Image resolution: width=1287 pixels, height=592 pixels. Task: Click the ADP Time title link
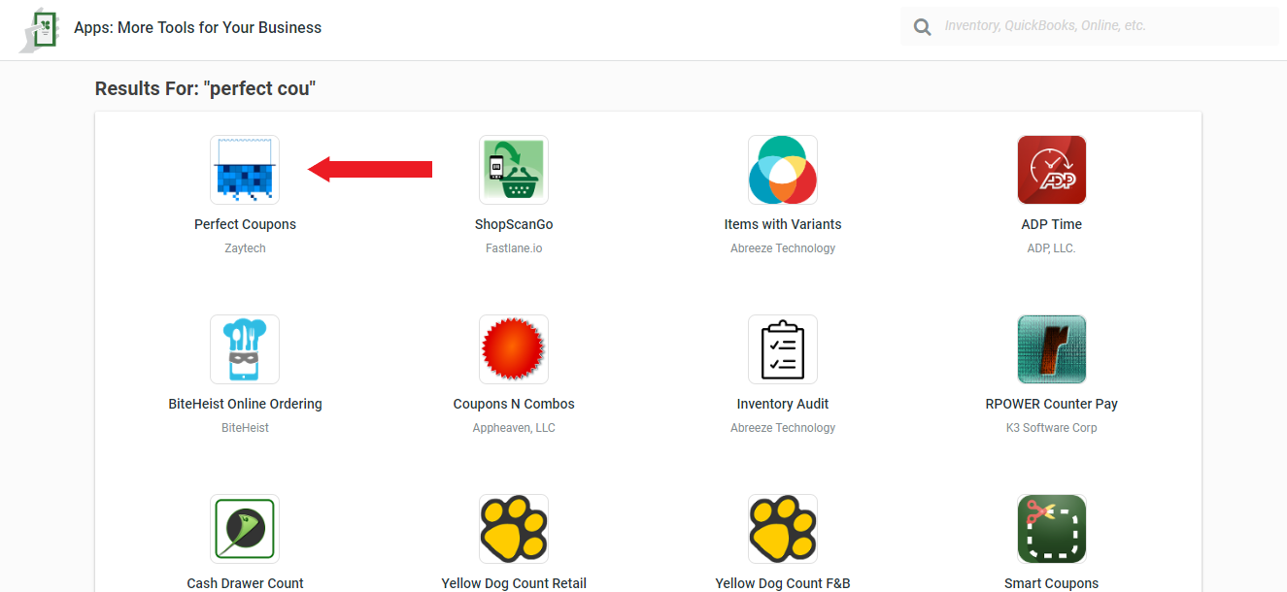click(x=1052, y=224)
